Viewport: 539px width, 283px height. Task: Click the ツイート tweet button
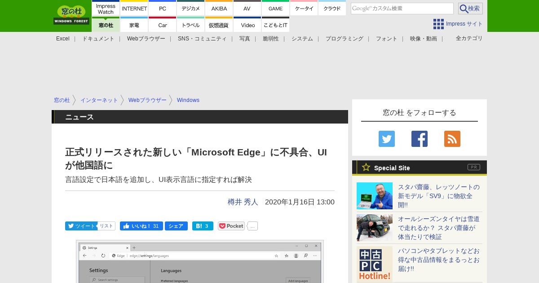point(81,226)
